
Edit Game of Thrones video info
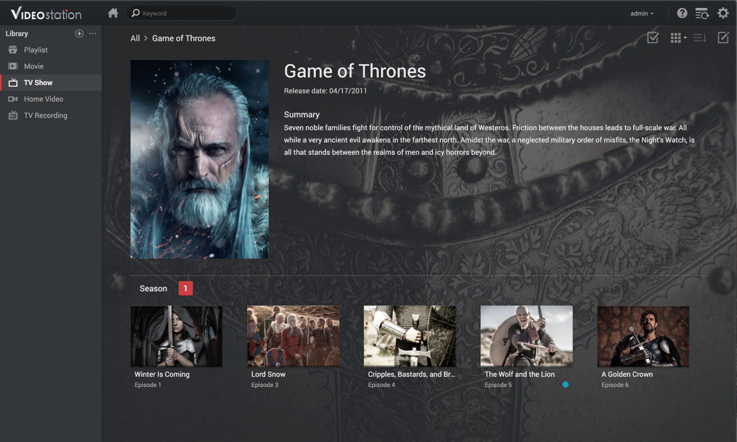coord(723,38)
